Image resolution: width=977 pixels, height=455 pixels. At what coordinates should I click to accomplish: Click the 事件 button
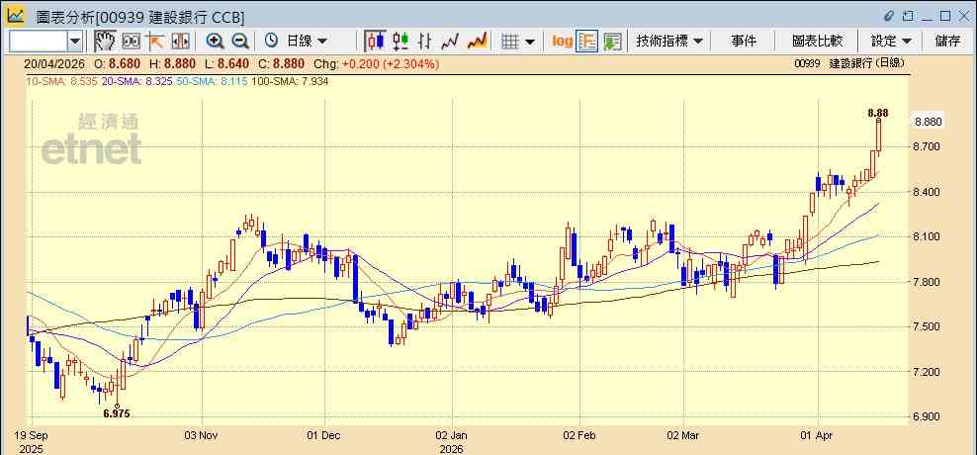pos(744,42)
